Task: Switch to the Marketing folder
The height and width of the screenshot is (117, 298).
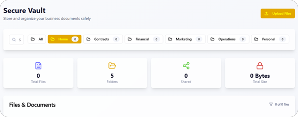Action: click(x=185, y=39)
